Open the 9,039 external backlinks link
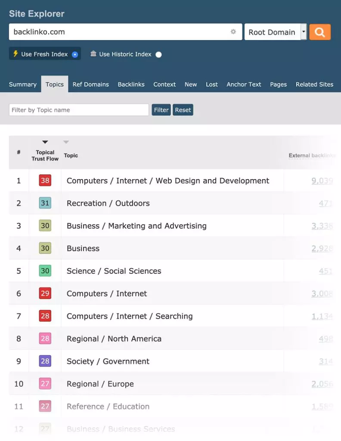 coord(322,181)
